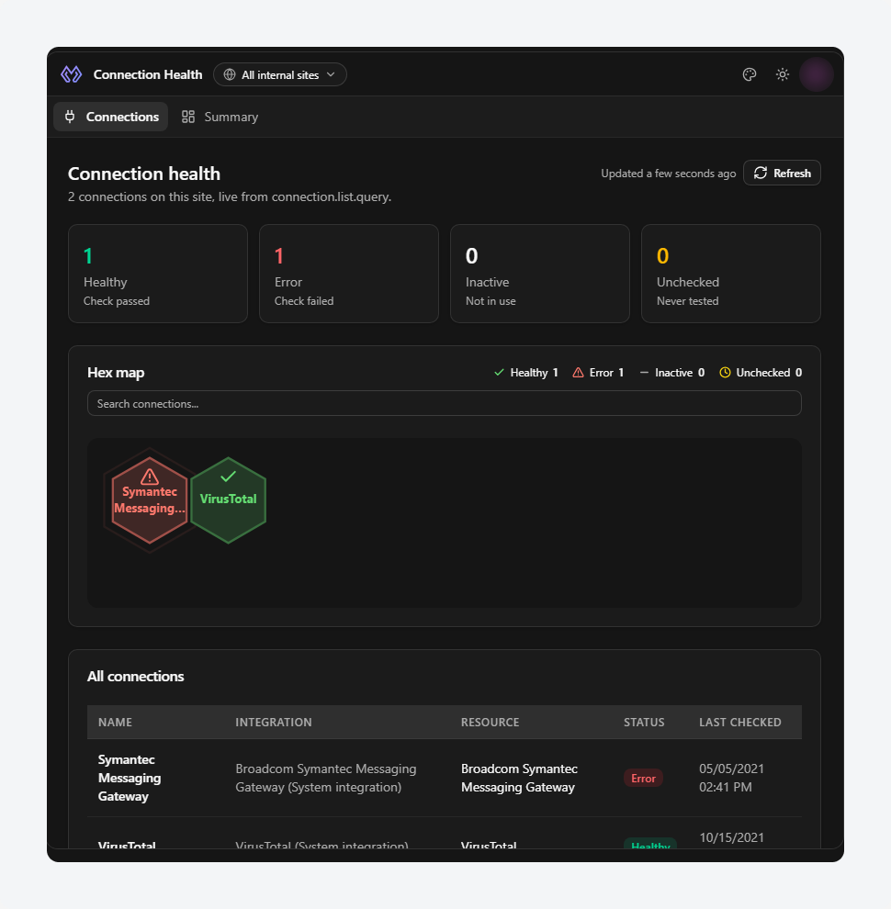This screenshot has height=909, width=891.
Task: Click the Updated a few seconds ago text
Action: click(669, 174)
